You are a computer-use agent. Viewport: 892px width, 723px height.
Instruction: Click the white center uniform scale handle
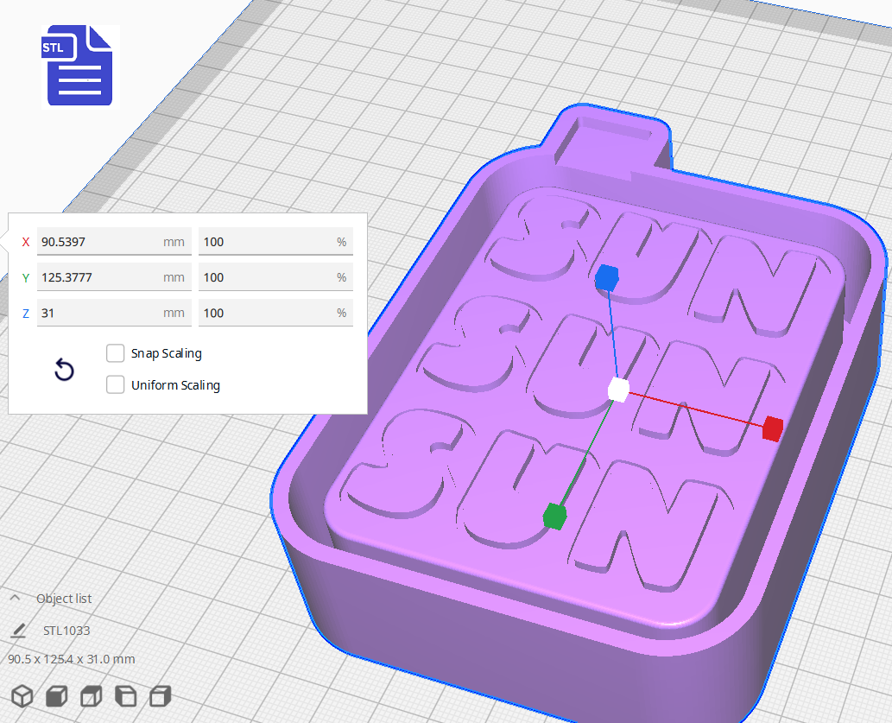pos(618,390)
